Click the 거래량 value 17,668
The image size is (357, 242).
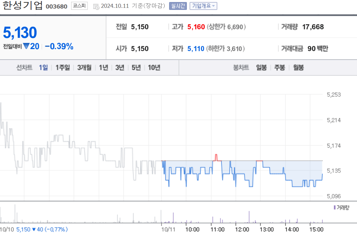(313, 27)
